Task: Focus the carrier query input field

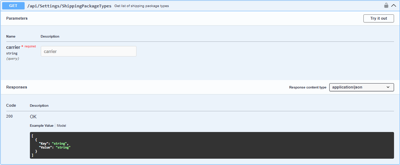Action: [x=89, y=51]
